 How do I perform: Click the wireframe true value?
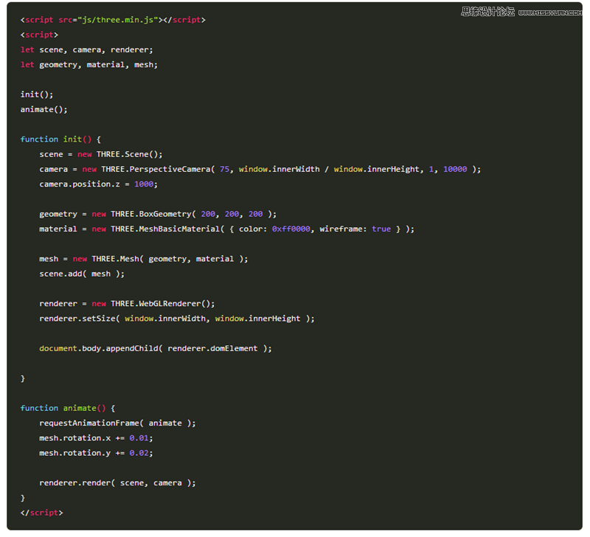(381, 229)
